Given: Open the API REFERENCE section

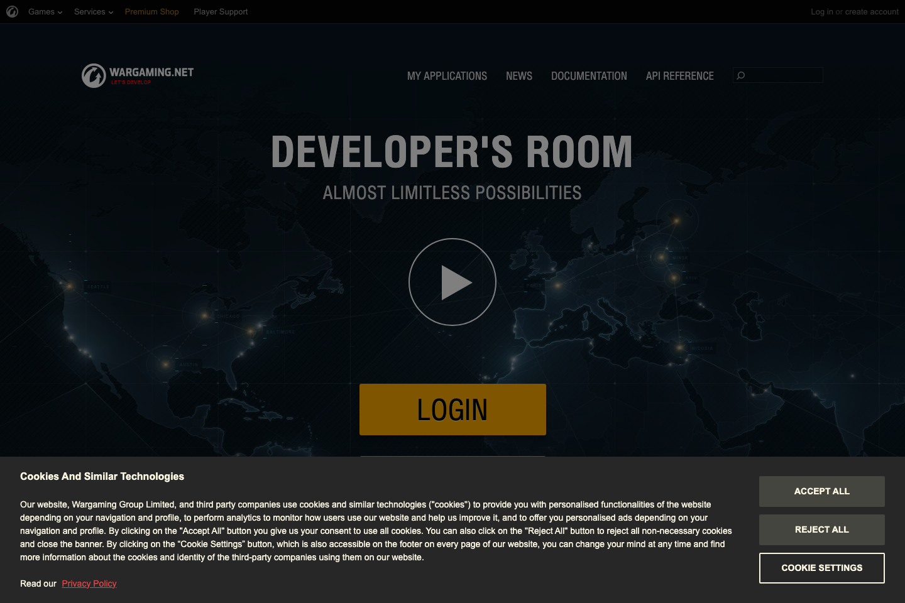Looking at the screenshot, I should click(x=679, y=75).
